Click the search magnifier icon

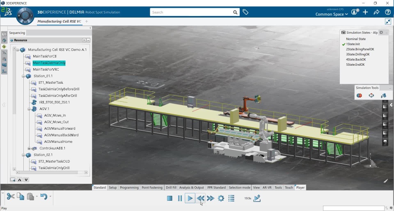click(235, 12)
